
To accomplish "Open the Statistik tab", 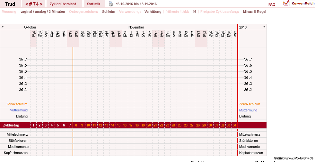I will pyautogui.click(x=94, y=4).
